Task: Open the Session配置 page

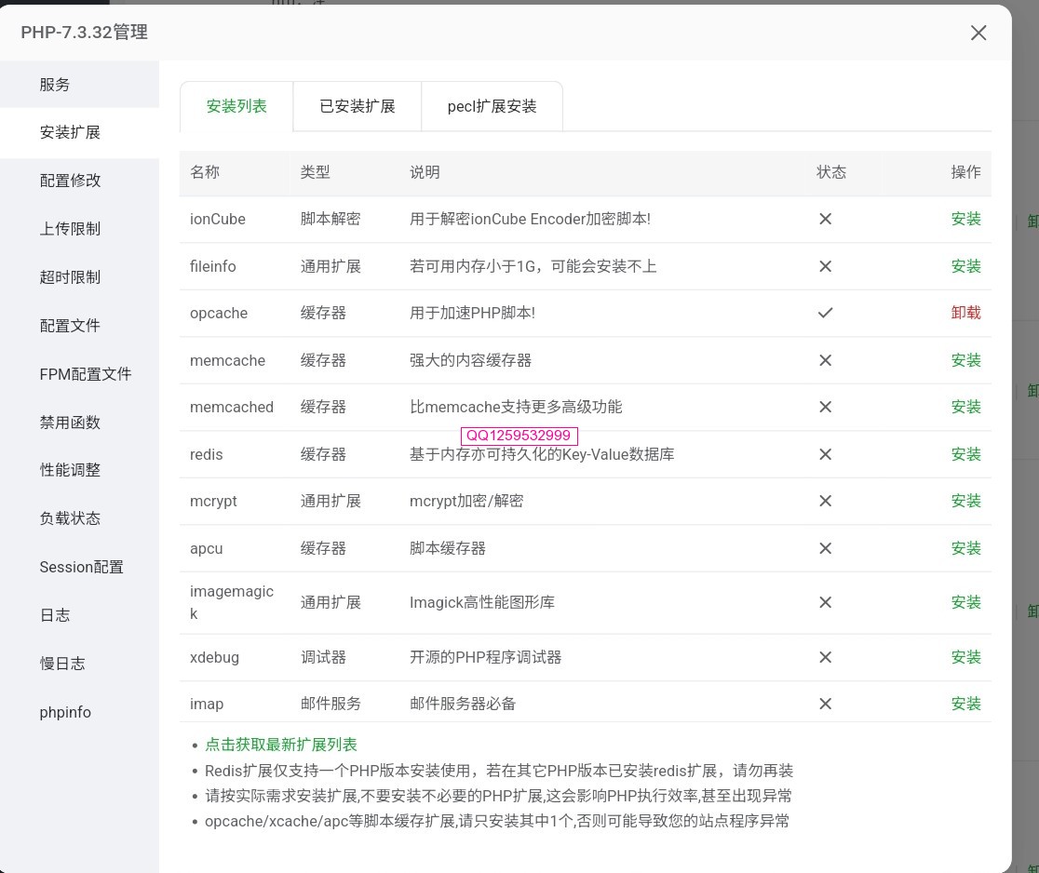Action: coord(81,567)
